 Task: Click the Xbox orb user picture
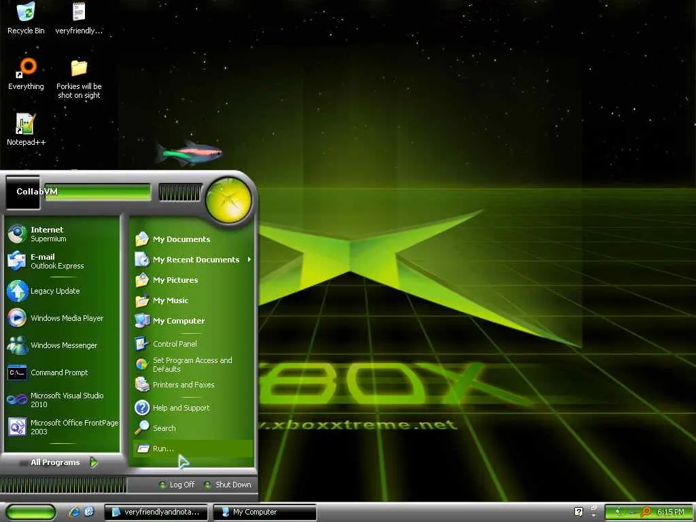pos(228,200)
